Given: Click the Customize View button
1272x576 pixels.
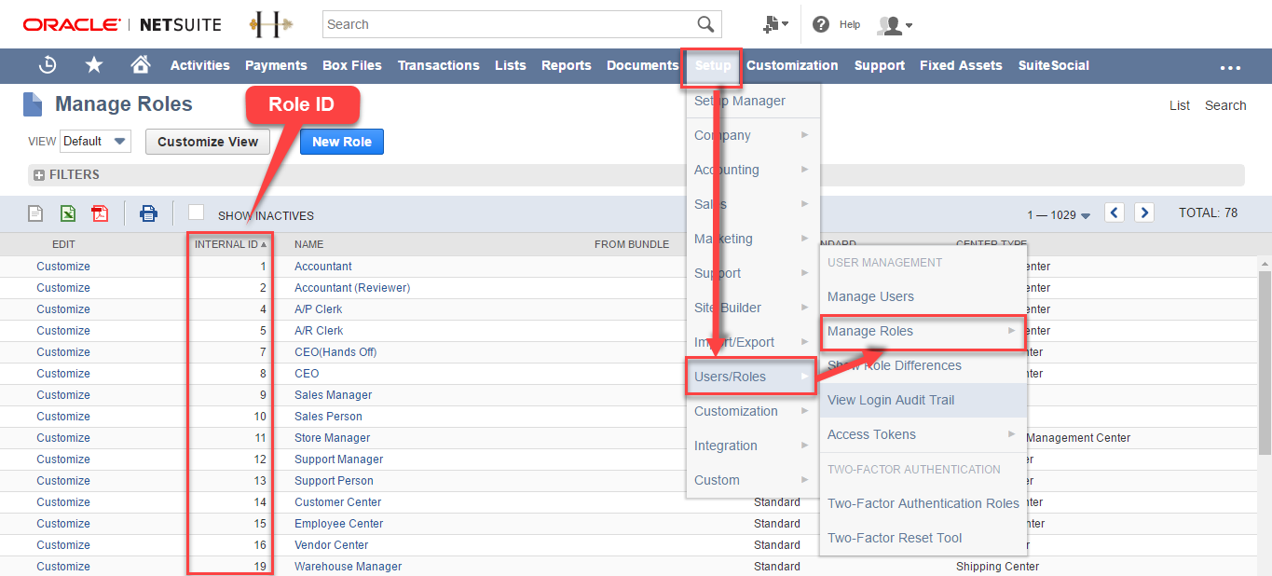Looking at the screenshot, I should pyautogui.click(x=208, y=142).
